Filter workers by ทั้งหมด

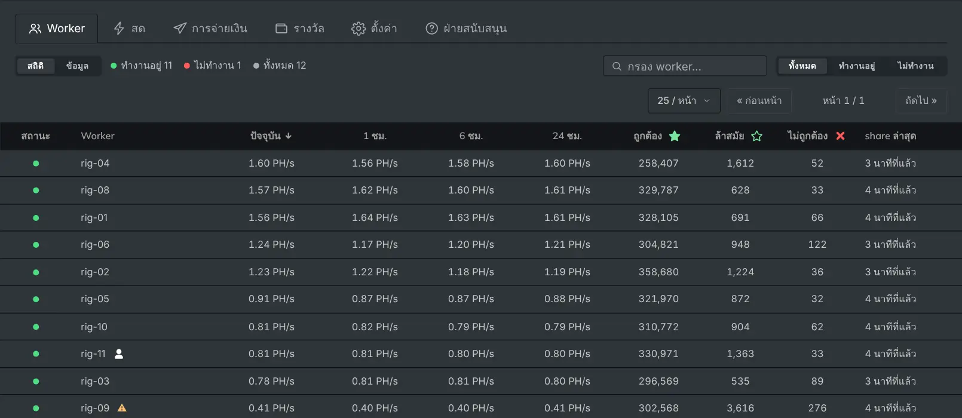click(802, 66)
